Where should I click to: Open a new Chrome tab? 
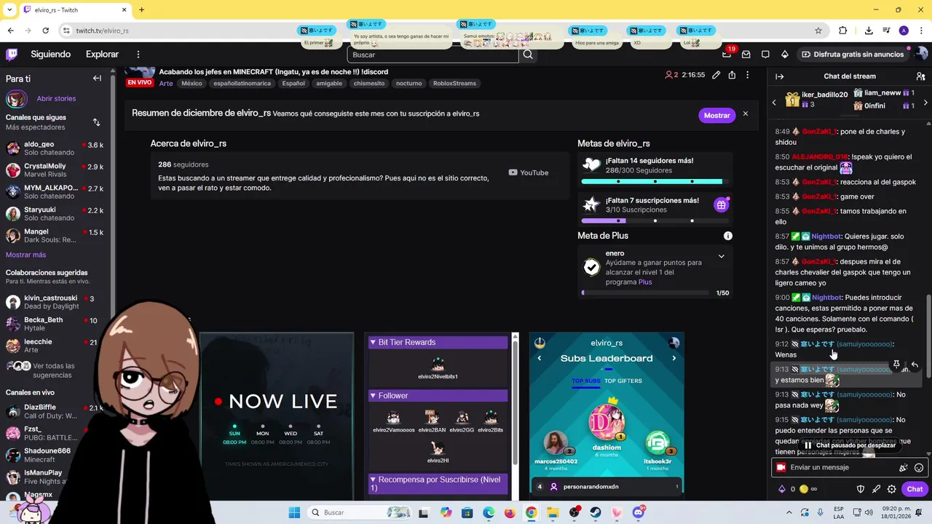click(x=141, y=10)
